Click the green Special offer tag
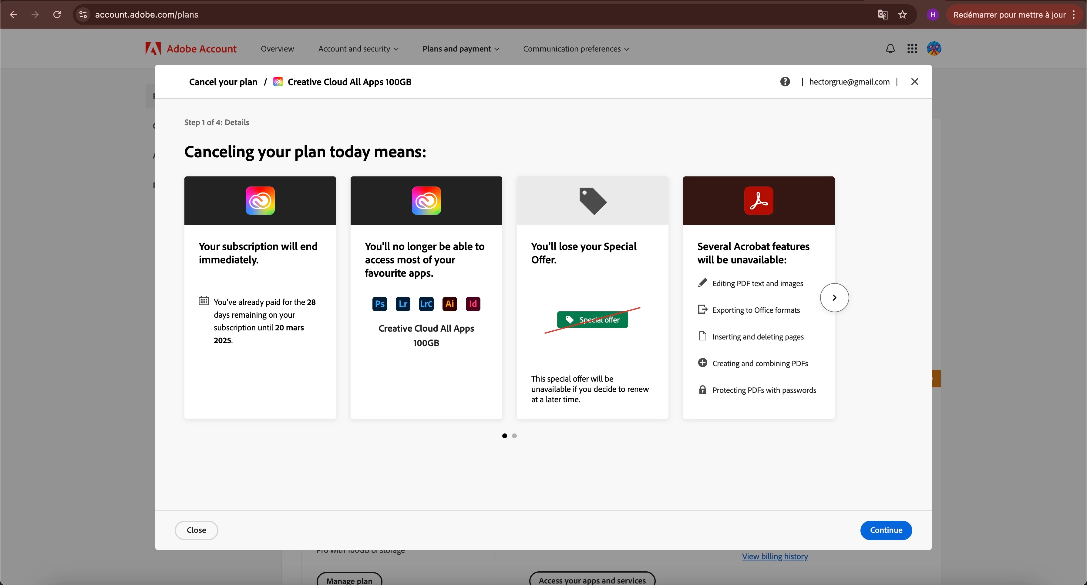Image resolution: width=1087 pixels, height=585 pixels. [x=592, y=320]
